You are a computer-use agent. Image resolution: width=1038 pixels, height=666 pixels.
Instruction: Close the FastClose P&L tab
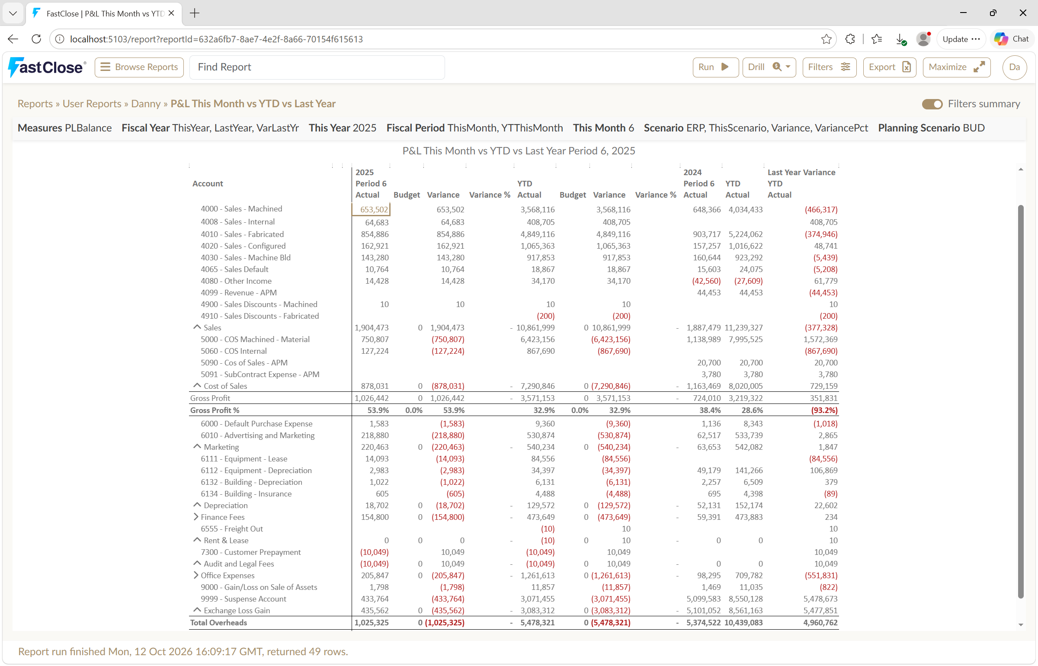pyautogui.click(x=171, y=13)
